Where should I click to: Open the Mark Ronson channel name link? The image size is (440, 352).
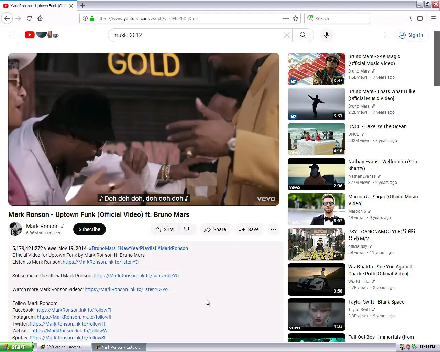pos(42,226)
